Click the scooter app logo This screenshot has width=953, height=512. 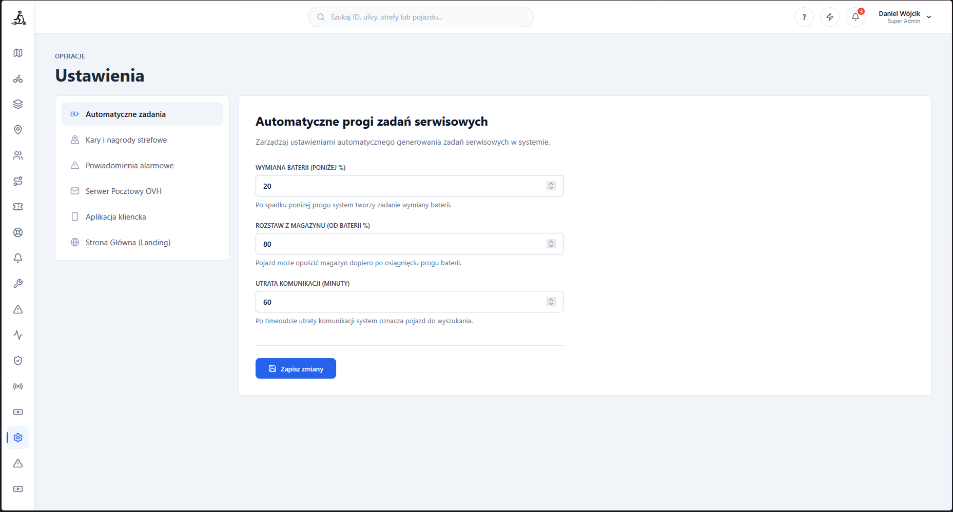(x=18, y=18)
